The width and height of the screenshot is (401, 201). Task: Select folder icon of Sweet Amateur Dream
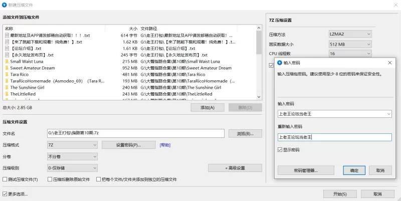click(x=7, y=68)
